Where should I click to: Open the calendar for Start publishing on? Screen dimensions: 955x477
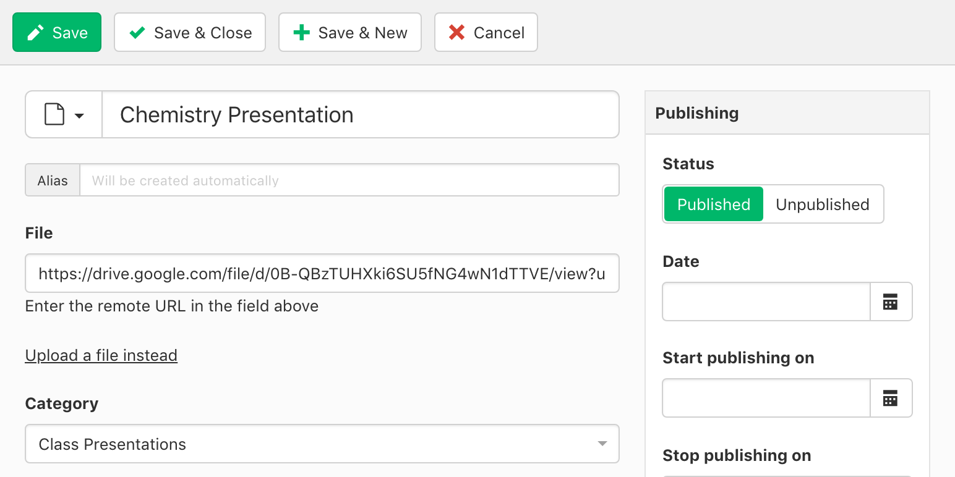pos(891,399)
